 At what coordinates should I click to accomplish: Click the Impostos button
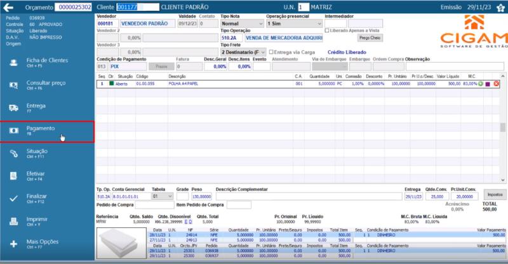pyautogui.click(x=495, y=194)
